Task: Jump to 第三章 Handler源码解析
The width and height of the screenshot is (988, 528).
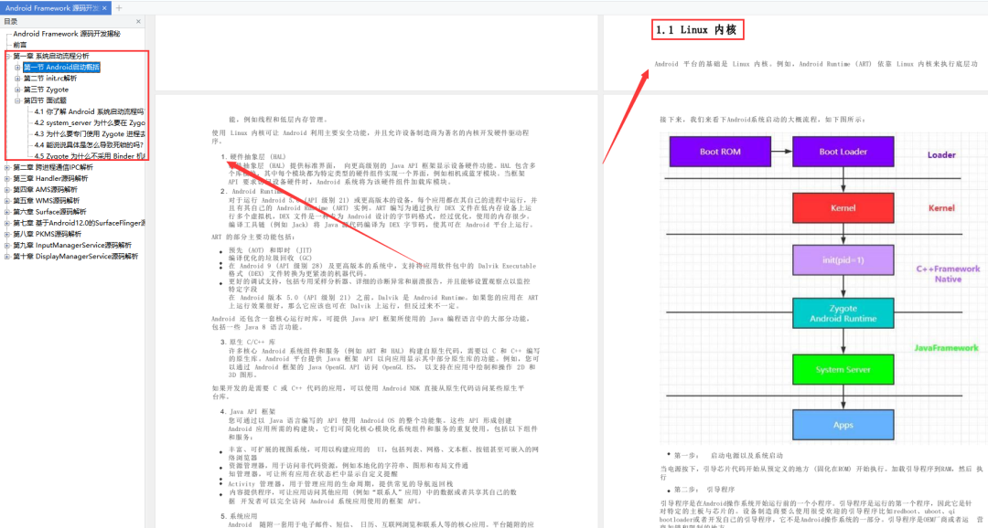Action: pos(50,179)
